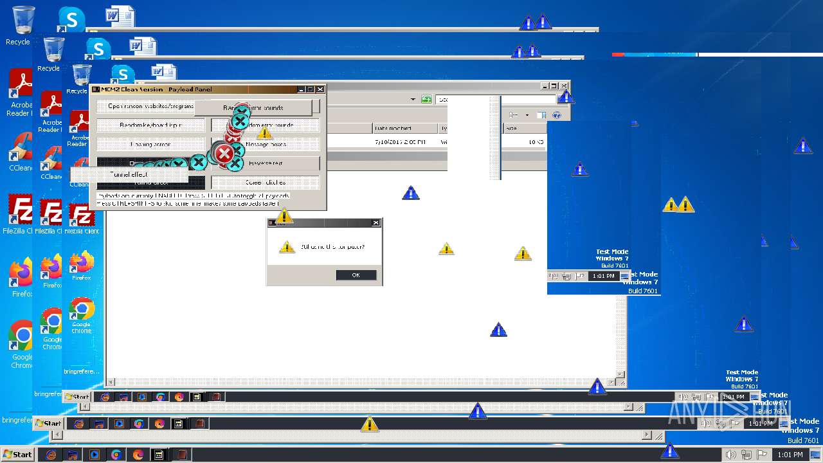Toggle Message boxes payload
Image resolution: width=823 pixels, height=463 pixels.
point(265,144)
